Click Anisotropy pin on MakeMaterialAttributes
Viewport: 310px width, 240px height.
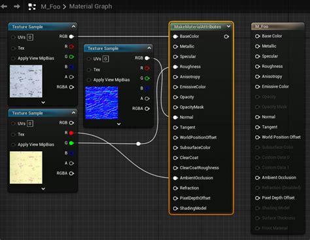(175, 77)
